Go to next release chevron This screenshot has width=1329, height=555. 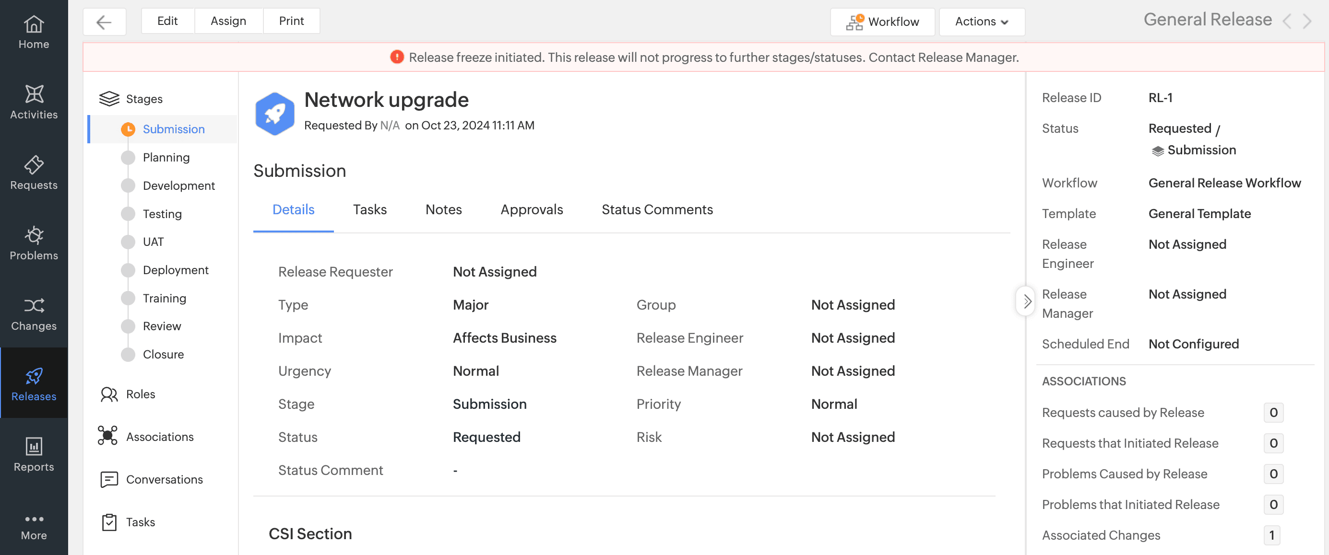click(1307, 22)
